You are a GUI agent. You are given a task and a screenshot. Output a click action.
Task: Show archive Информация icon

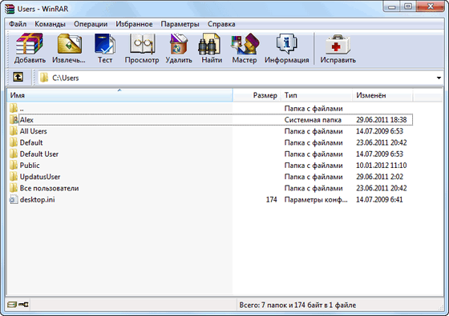point(287,44)
